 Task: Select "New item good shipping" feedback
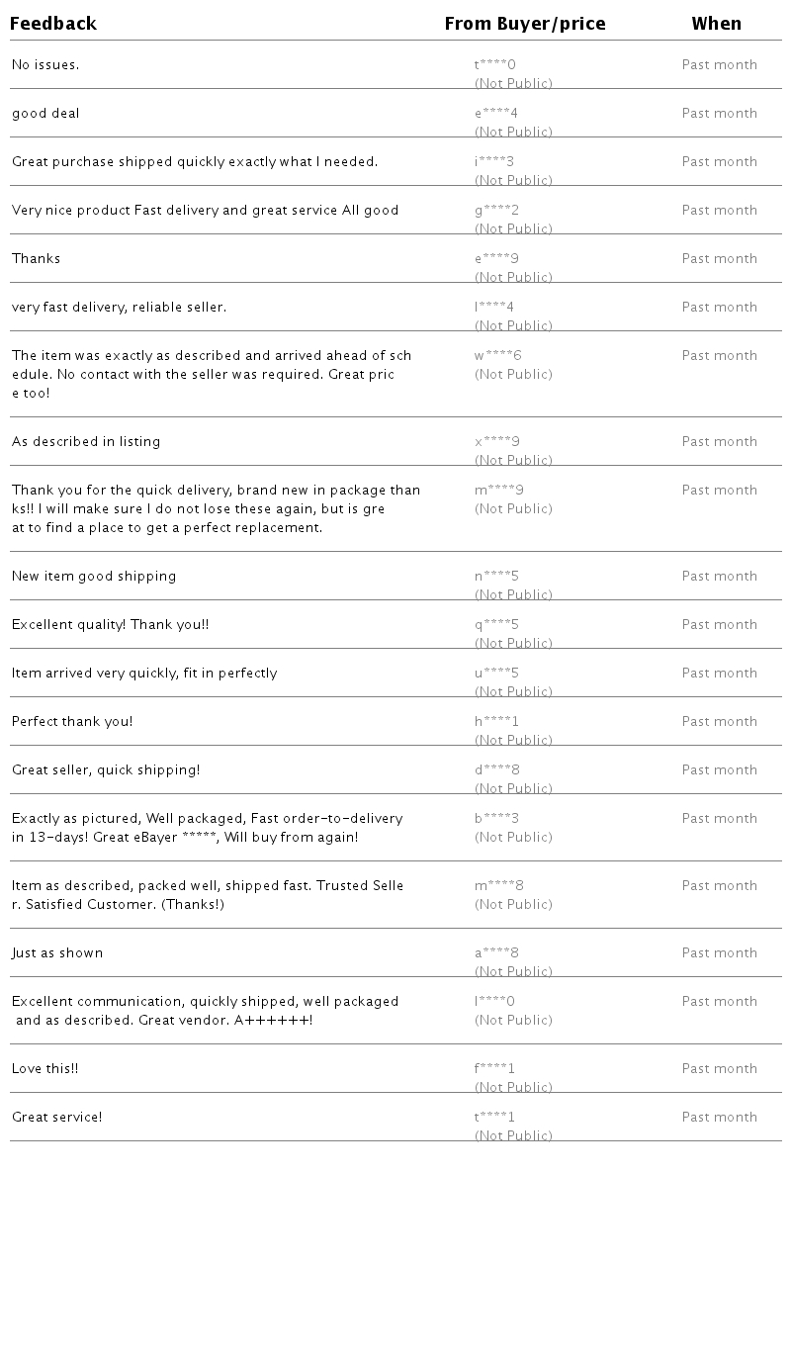coord(94,577)
